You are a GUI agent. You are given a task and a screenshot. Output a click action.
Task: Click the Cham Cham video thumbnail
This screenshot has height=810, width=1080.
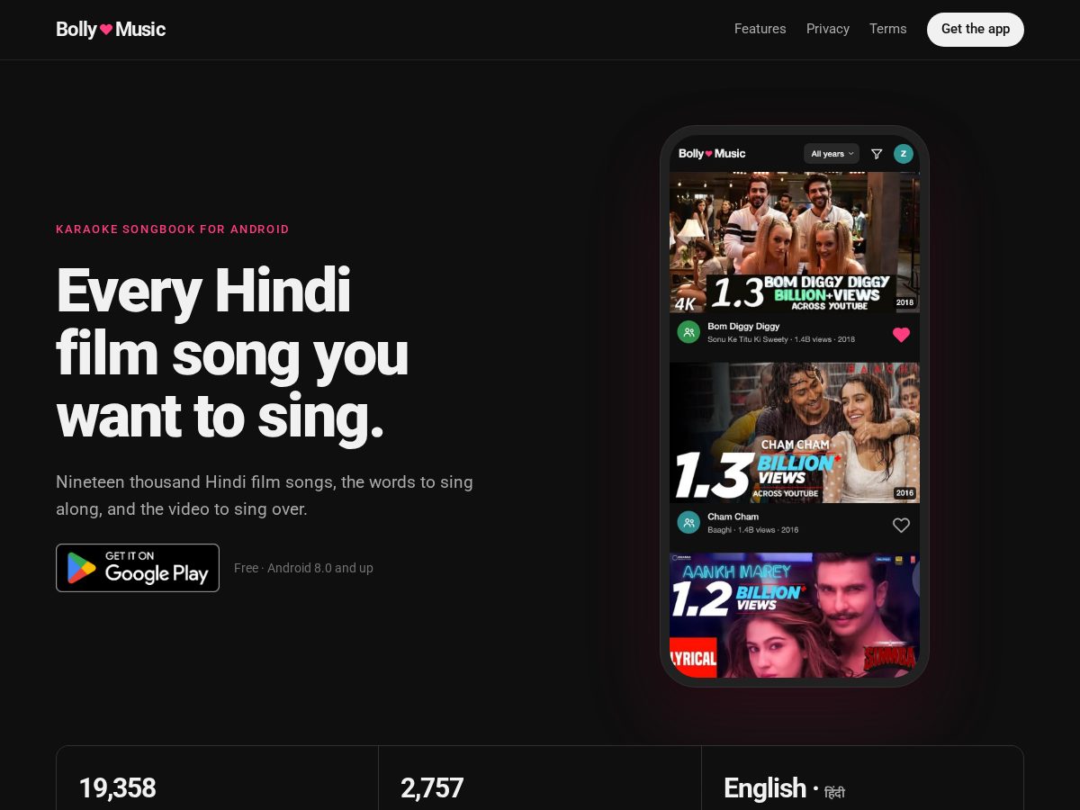(795, 433)
